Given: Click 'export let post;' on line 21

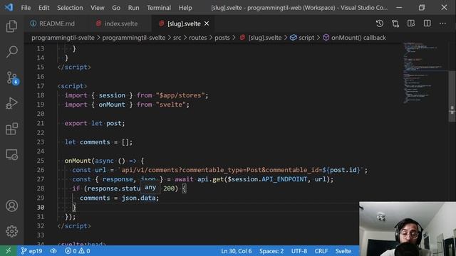Looking at the screenshot, I should click(x=95, y=123).
